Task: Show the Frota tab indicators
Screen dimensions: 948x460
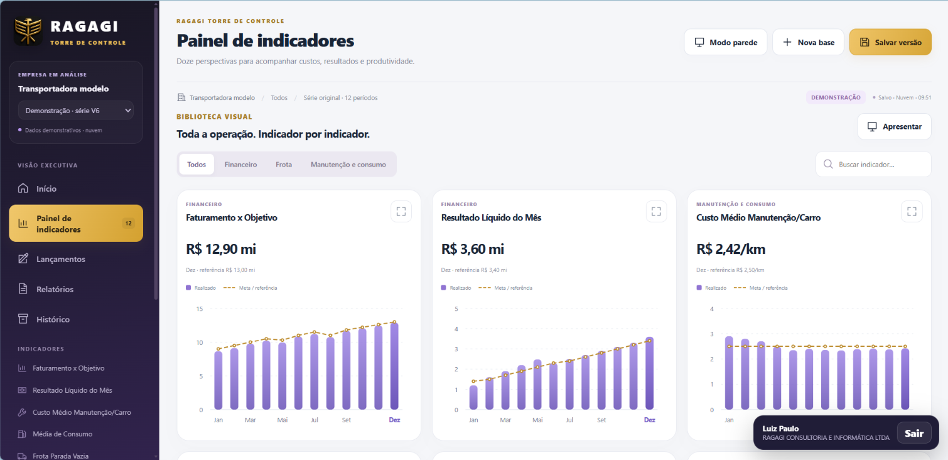Action: (x=284, y=164)
